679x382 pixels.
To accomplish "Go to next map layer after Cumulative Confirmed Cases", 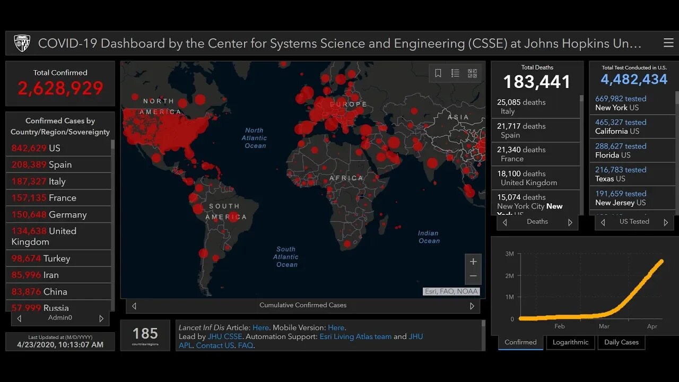I will [472, 306].
